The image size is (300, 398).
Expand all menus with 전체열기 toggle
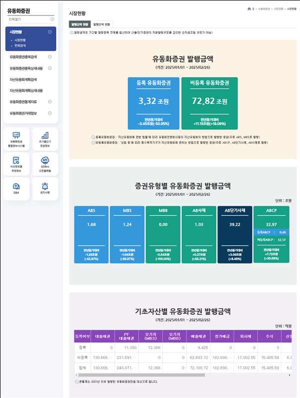[x=52, y=19]
